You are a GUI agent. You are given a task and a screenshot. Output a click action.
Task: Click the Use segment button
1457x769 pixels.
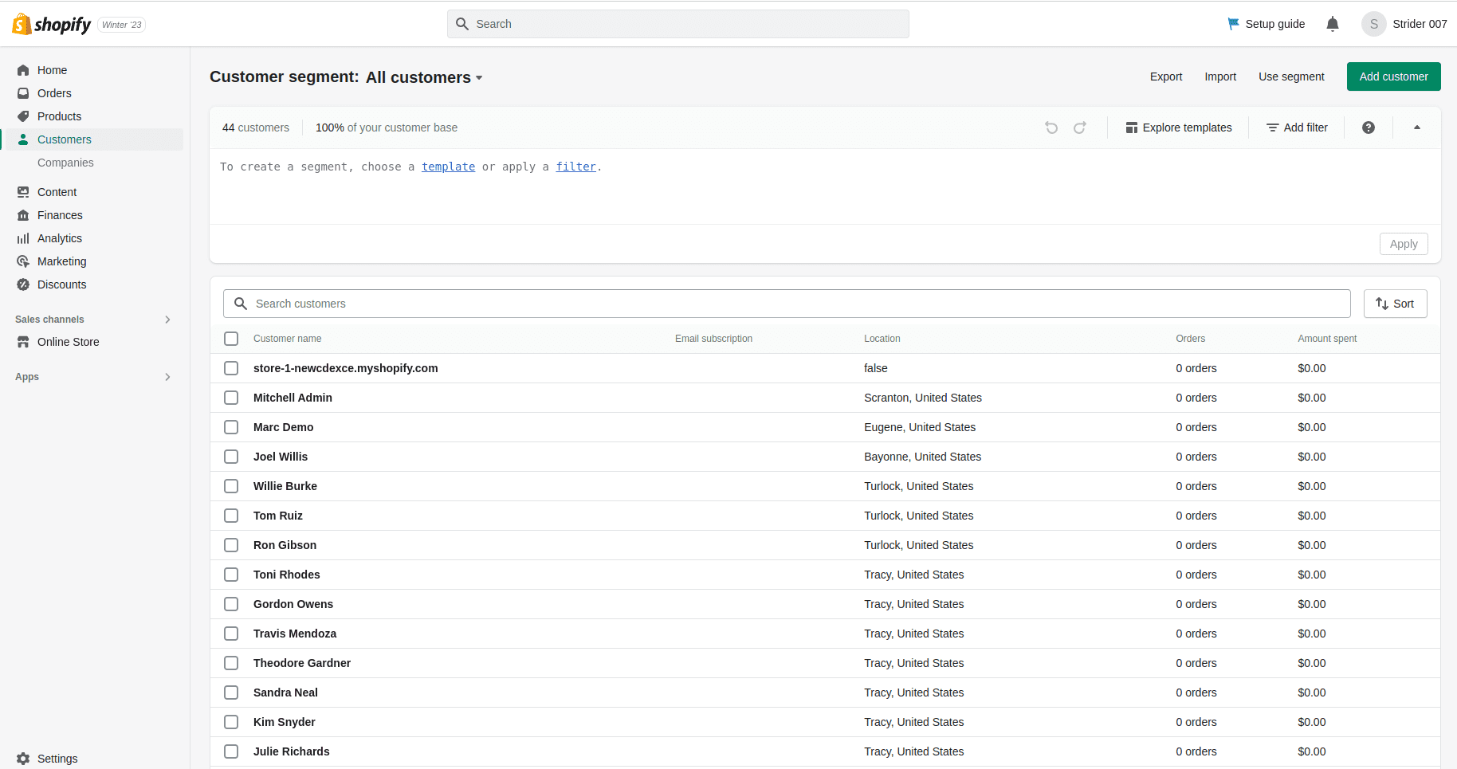(1291, 77)
